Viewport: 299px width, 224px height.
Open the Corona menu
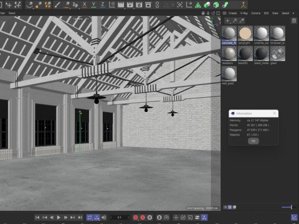[256, 13]
